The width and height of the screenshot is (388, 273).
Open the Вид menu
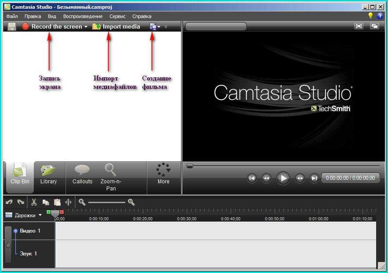click(x=52, y=16)
